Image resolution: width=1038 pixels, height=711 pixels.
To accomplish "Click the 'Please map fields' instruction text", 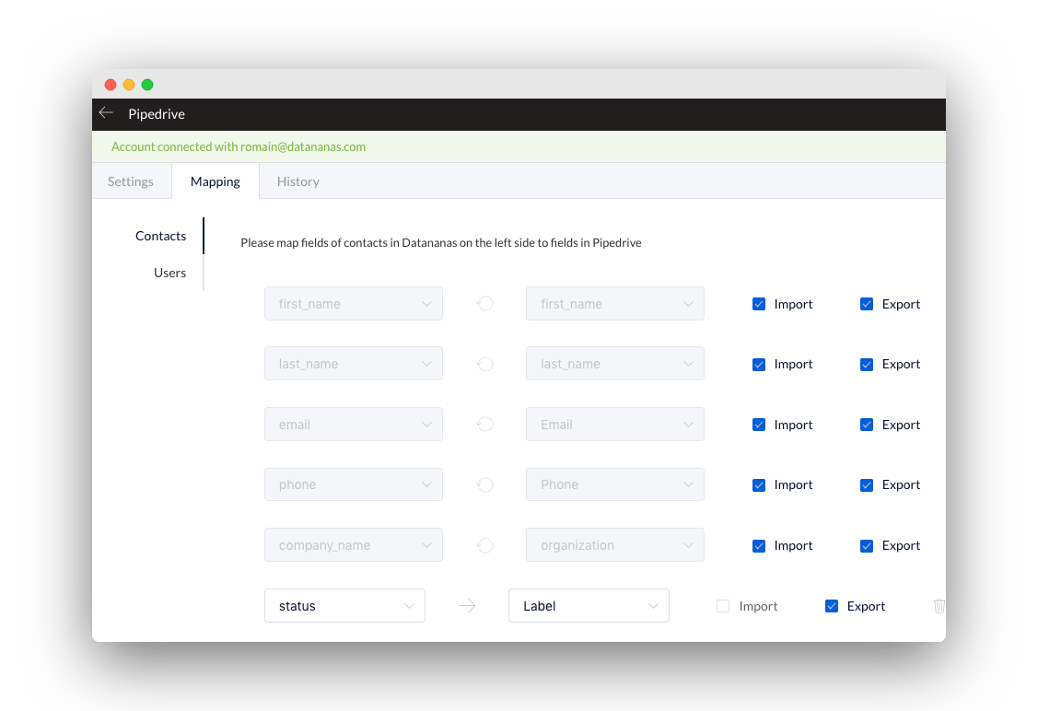I will pos(441,242).
